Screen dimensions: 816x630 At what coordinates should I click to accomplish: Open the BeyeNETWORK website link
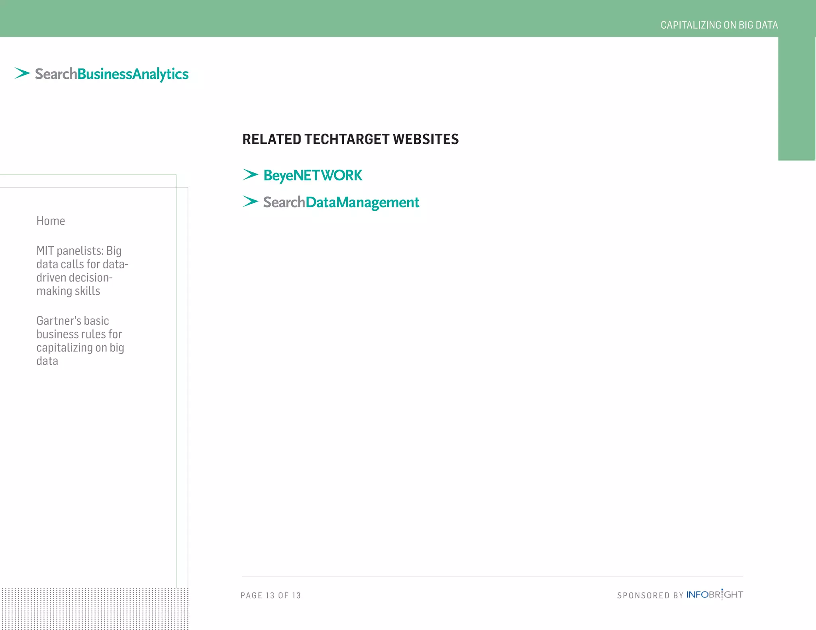[x=313, y=175]
